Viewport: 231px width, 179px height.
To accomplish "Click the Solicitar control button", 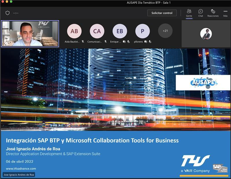I will coord(162,13).
